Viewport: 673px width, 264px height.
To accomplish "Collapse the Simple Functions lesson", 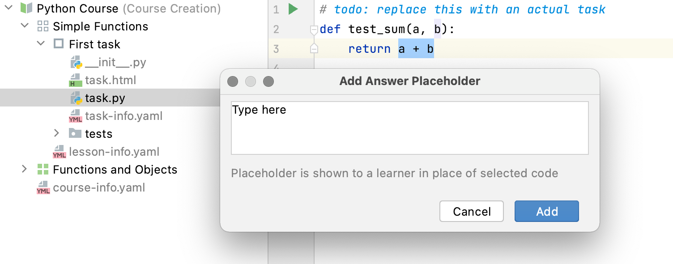I will point(25,26).
